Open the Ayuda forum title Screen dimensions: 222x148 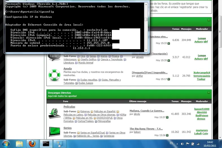68,69
